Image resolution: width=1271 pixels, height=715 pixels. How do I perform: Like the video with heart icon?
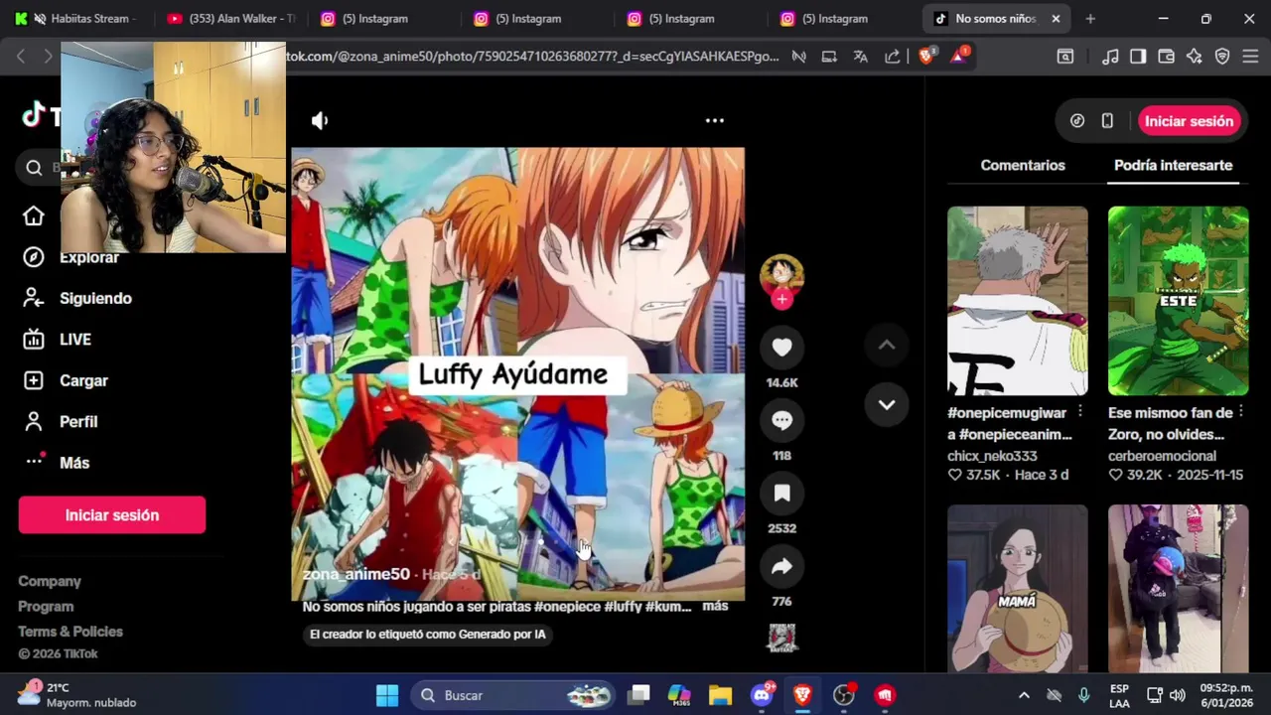(781, 348)
